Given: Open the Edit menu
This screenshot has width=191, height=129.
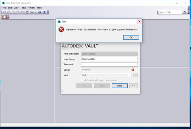Looking at the screenshot, I should tap(10, 8).
